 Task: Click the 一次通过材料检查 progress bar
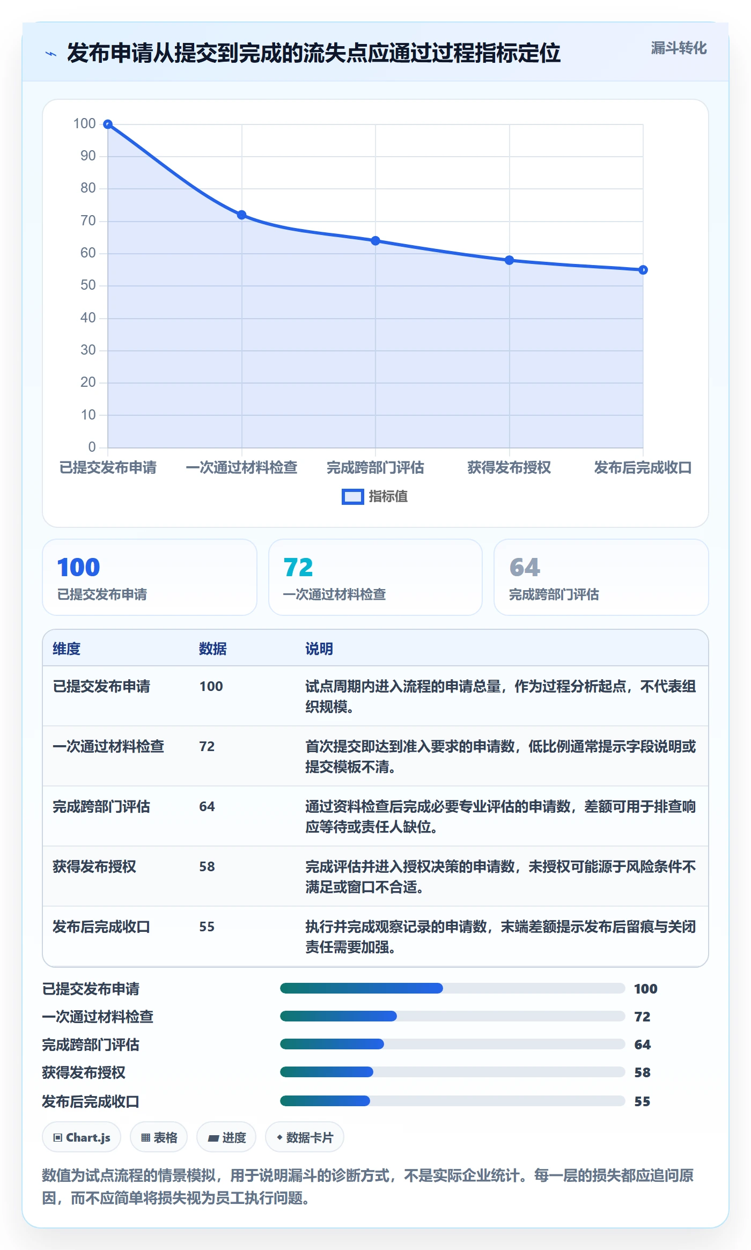click(453, 1016)
